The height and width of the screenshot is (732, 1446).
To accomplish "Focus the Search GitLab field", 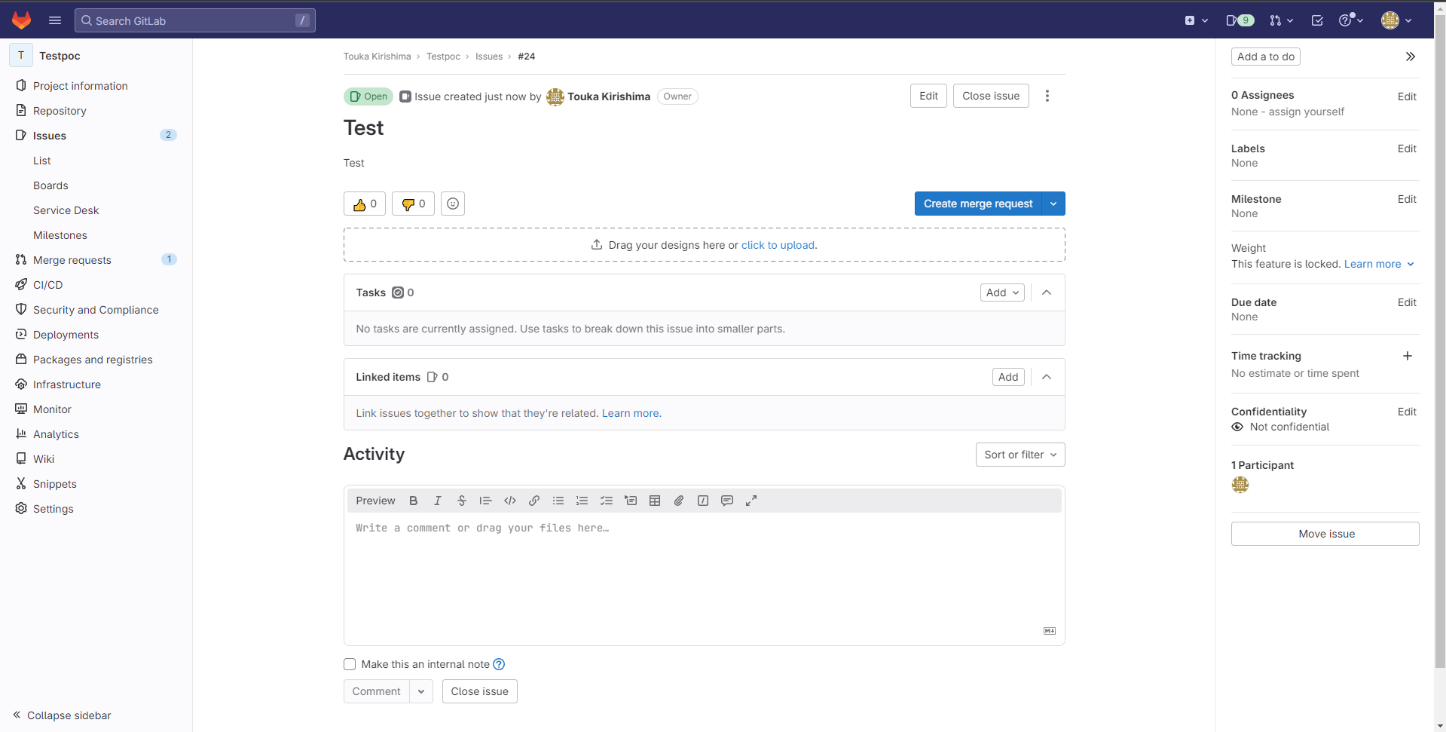I will (x=194, y=20).
